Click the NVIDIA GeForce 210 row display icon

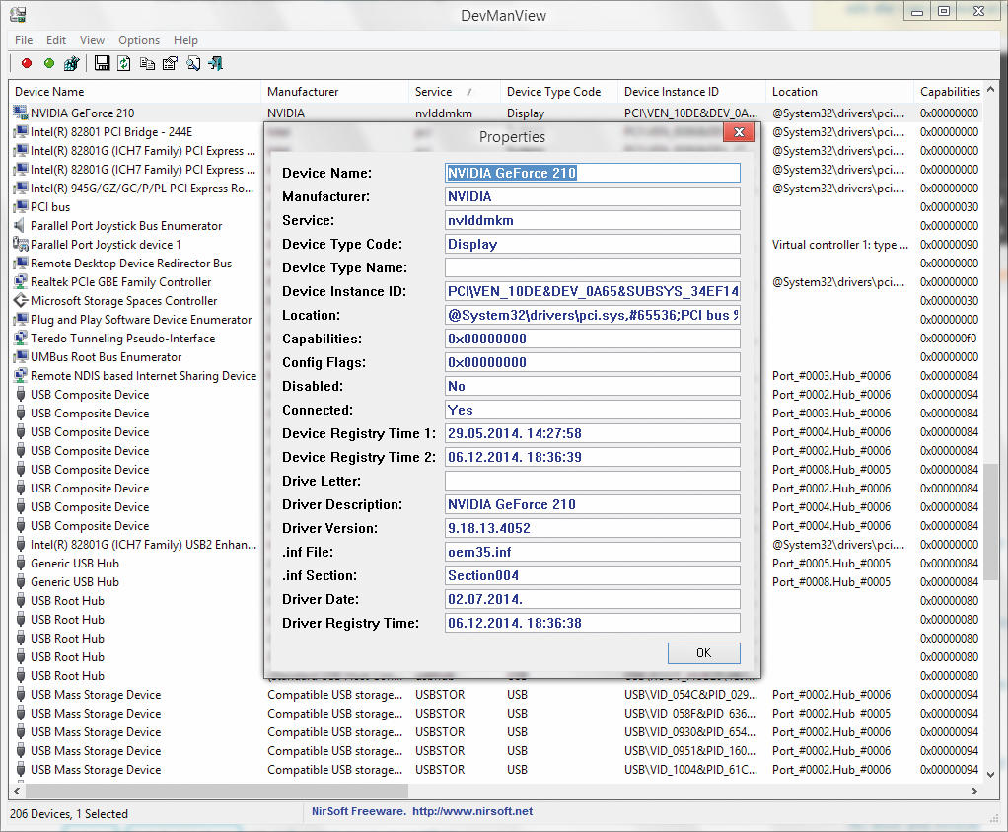point(20,113)
